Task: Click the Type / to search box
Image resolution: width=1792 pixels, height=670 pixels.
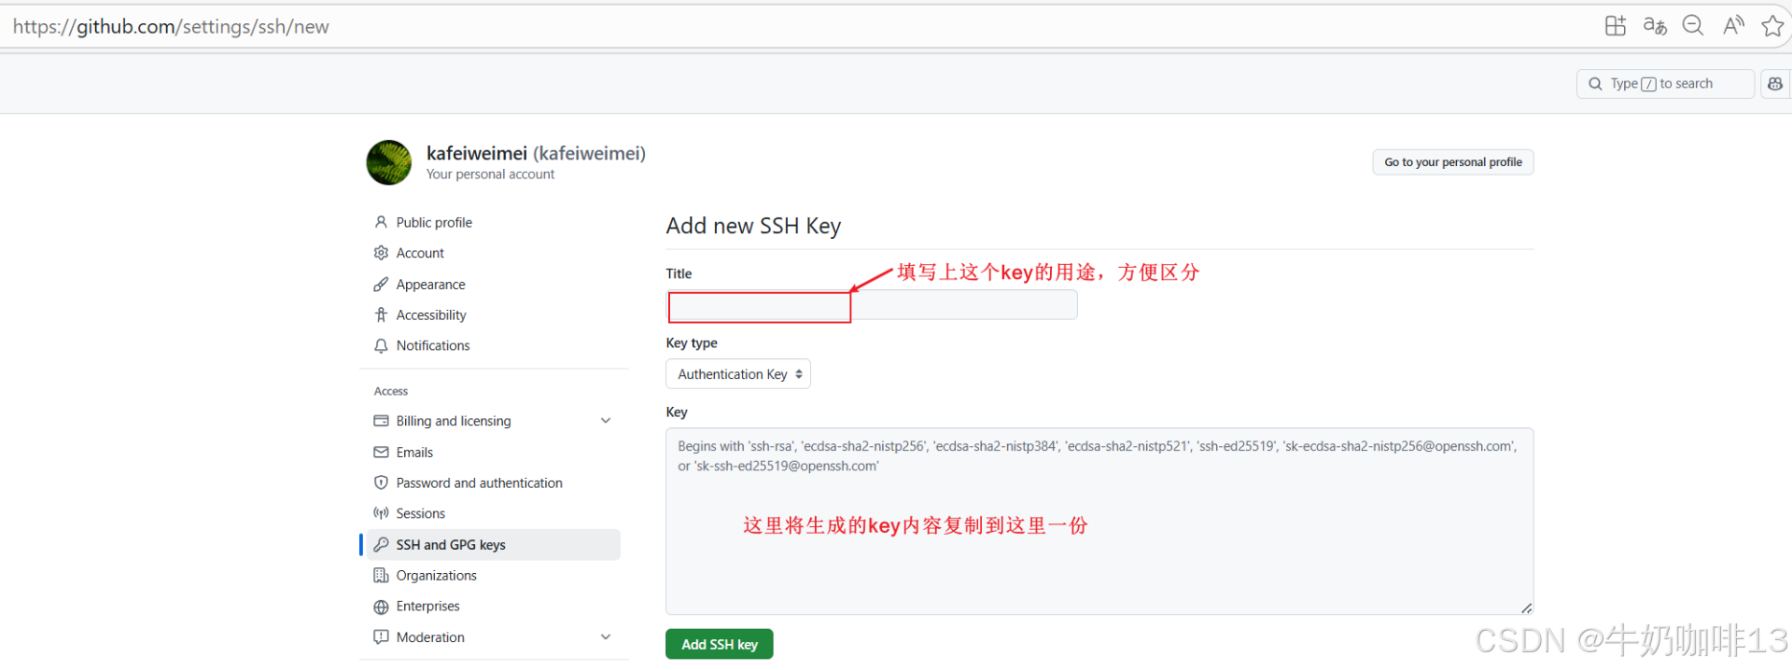Action: 1666,84
